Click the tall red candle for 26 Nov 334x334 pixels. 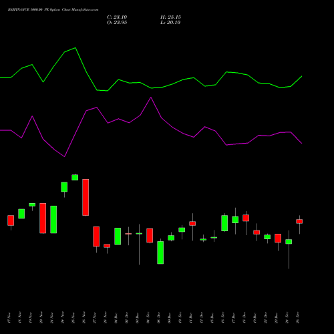pyautogui.click(x=86, y=197)
